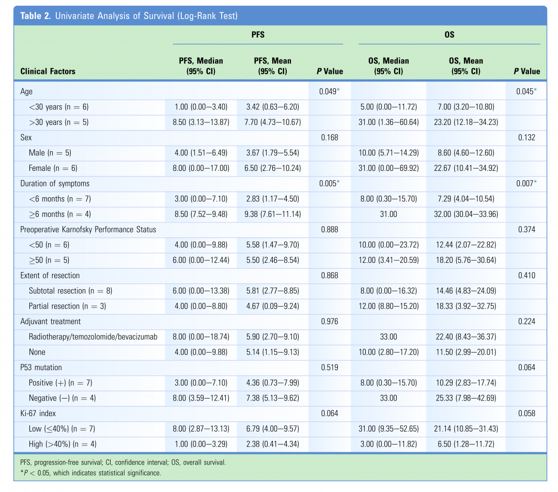Image resolution: width=558 pixels, height=492 pixels.
Task: Select the "Duration of symptoms" row label
Action: coord(55,183)
